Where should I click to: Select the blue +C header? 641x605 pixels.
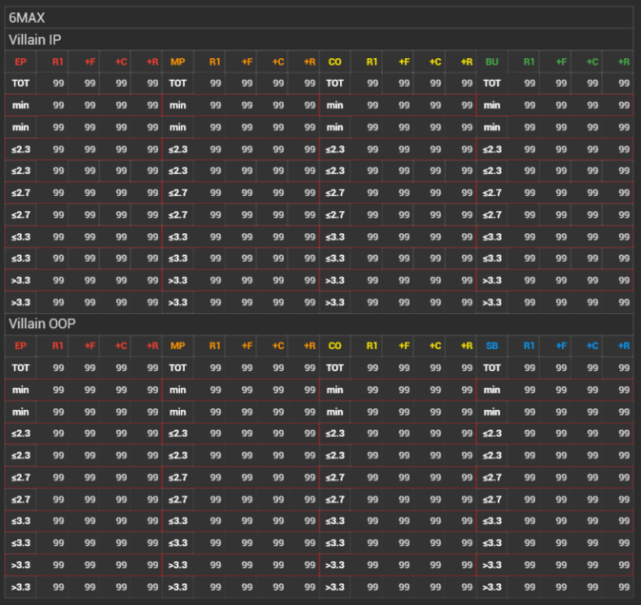pyautogui.click(x=591, y=345)
